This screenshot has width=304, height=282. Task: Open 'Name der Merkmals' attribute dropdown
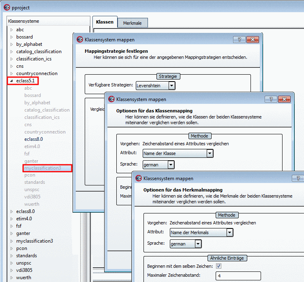coord(229,232)
